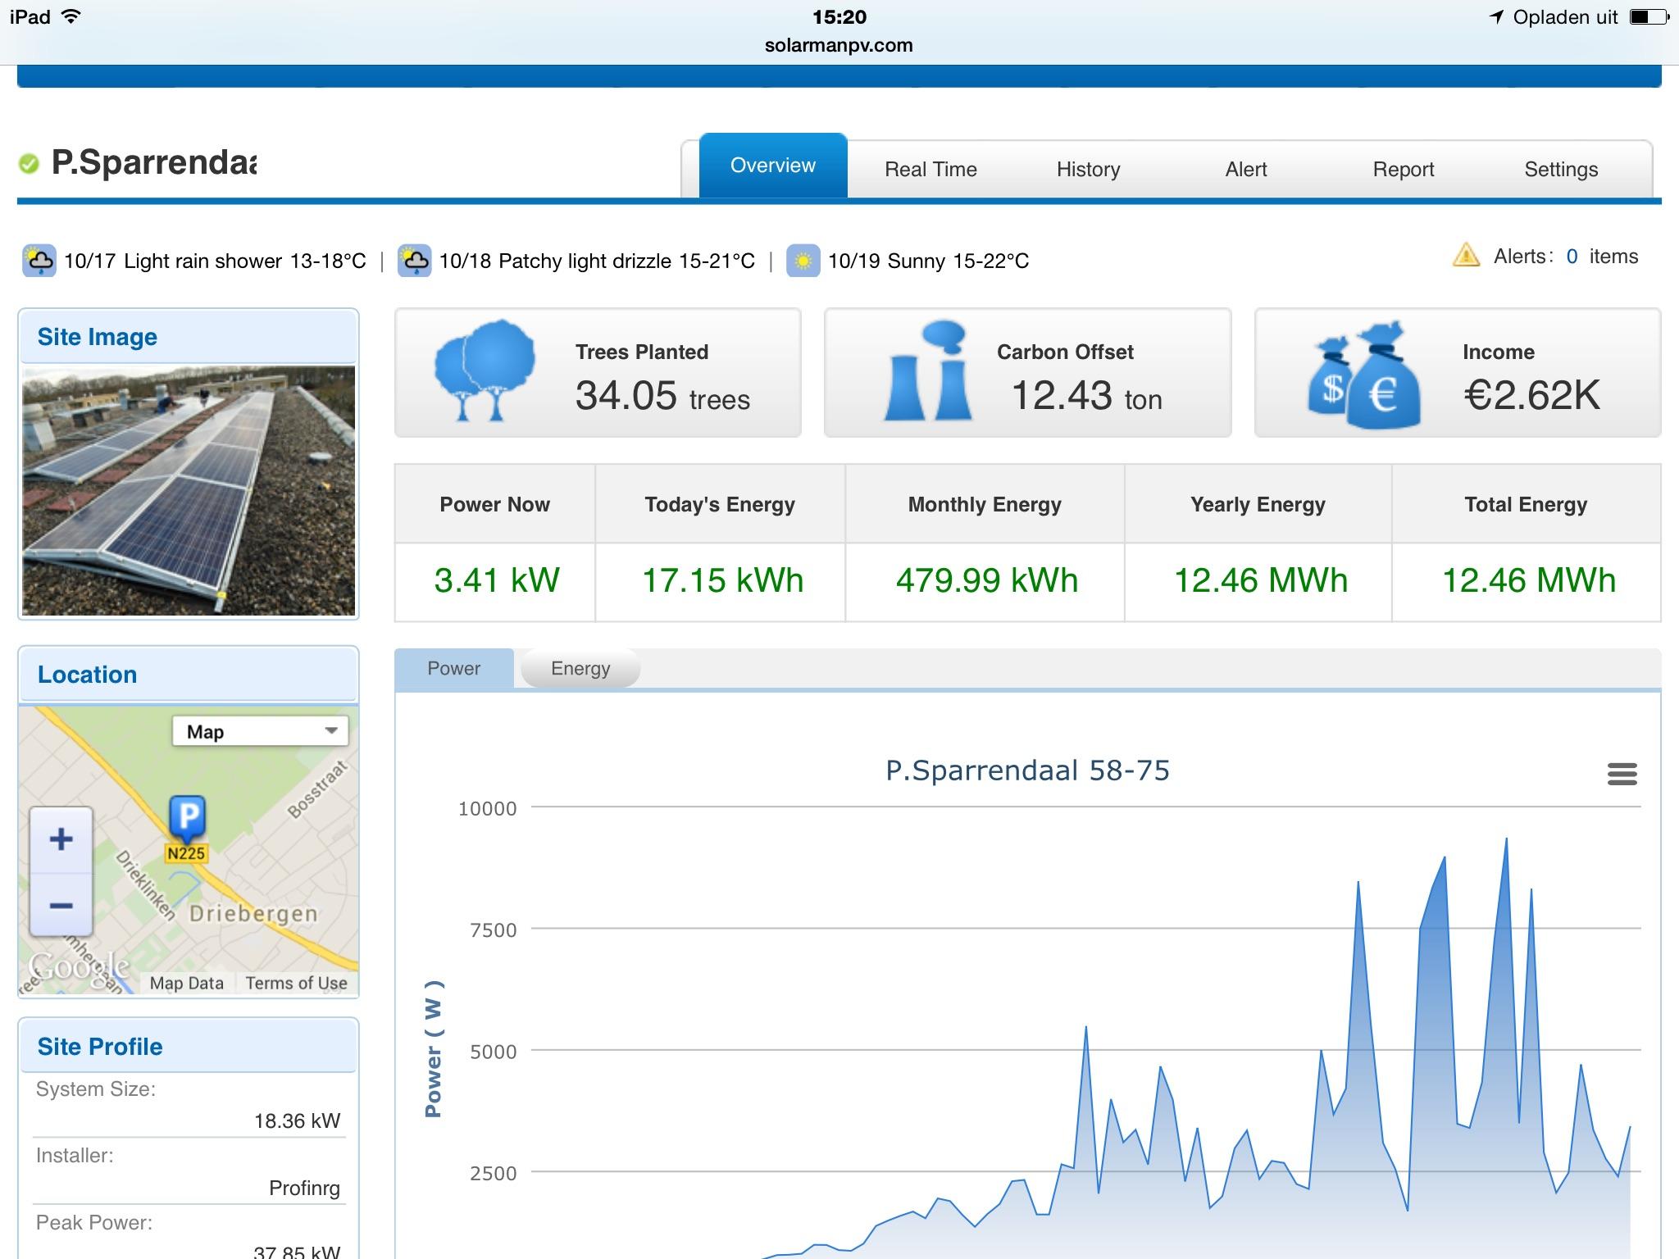Click Total Energy column header
Viewport: 1679px width, 1259px height.
pyautogui.click(x=1526, y=504)
